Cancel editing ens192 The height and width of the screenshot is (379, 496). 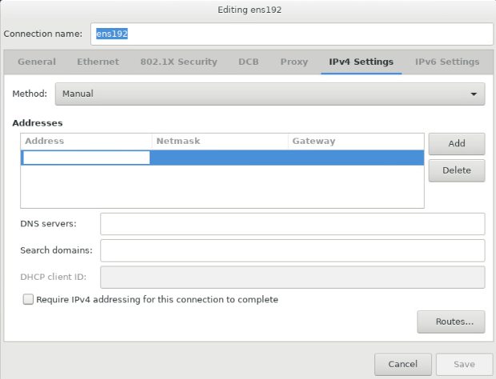(x=402, y=364)
